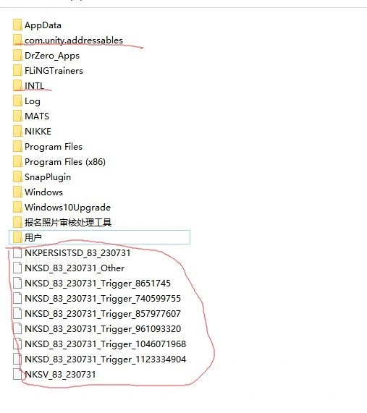Select the Log folder name
The image size is (367, 413).
tap(33, 101)
